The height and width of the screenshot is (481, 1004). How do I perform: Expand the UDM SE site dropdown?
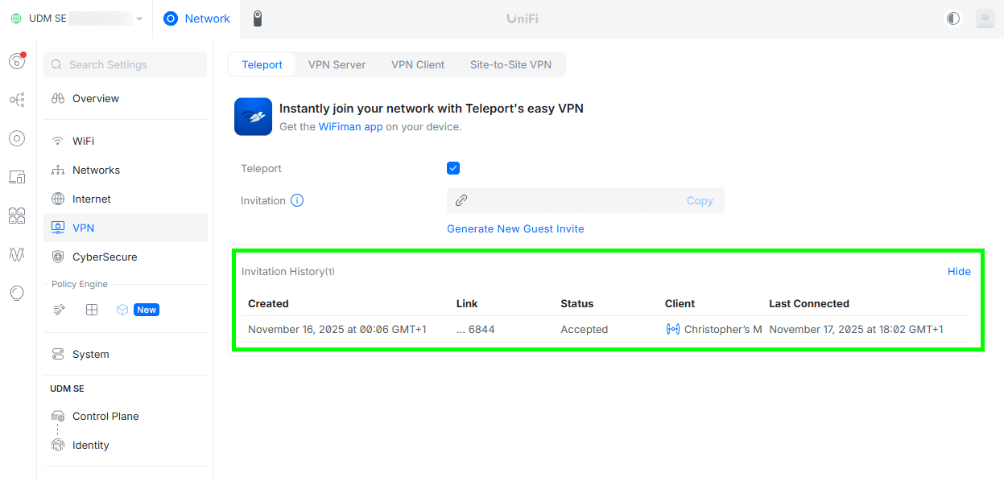coord(139,18)
